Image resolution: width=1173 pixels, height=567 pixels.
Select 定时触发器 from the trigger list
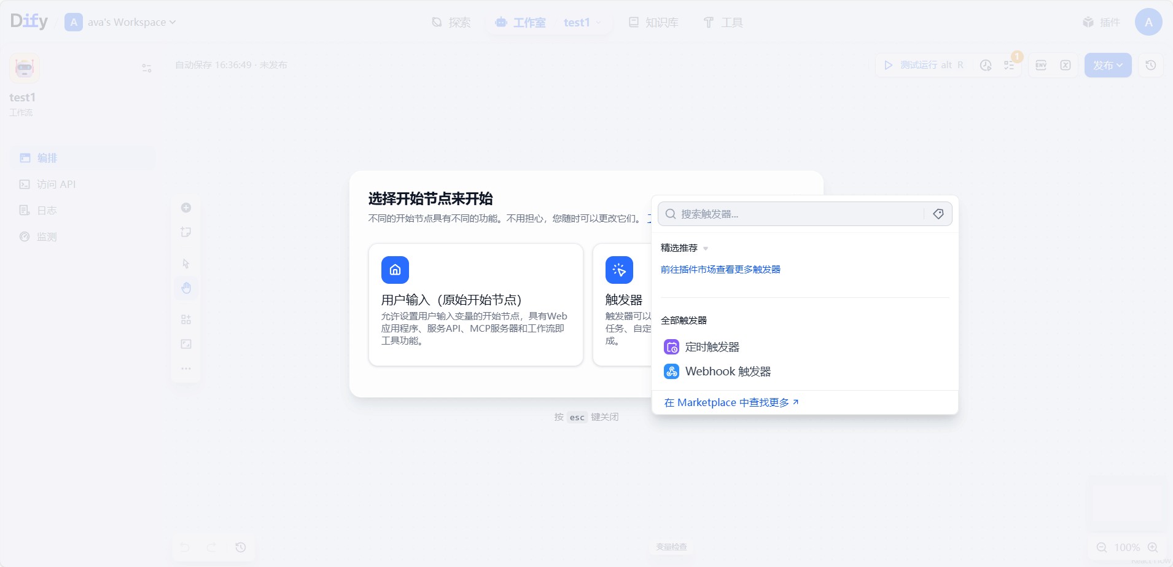[x=805, y=347]
